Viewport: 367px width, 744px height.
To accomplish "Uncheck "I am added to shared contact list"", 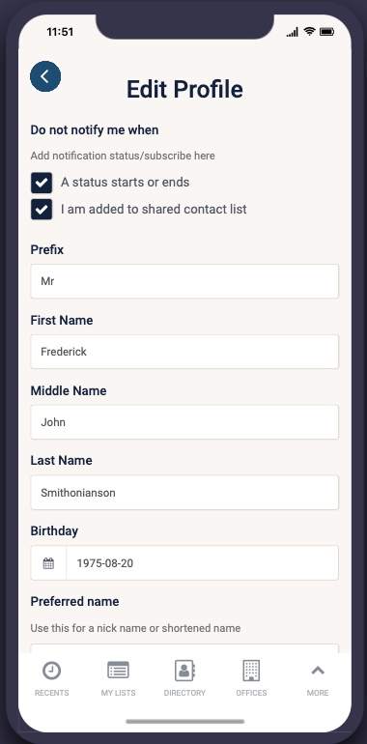I will pyautogui.click(x=42, y=210).
